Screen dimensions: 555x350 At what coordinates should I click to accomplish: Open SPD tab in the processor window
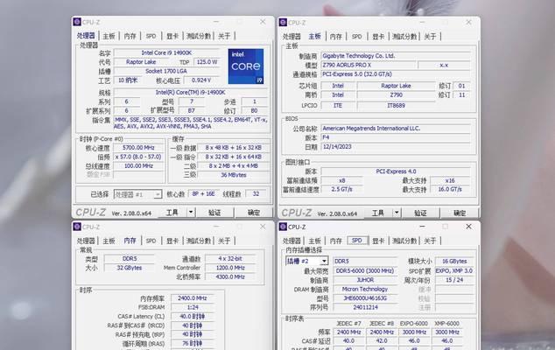151,36
